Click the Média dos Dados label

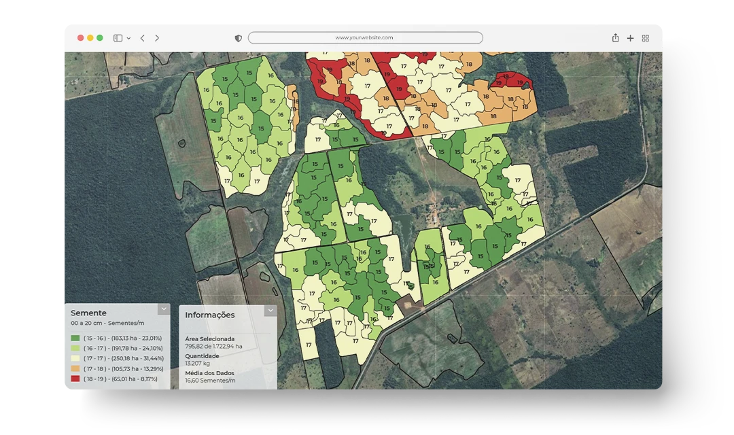[x=209, y=373]
